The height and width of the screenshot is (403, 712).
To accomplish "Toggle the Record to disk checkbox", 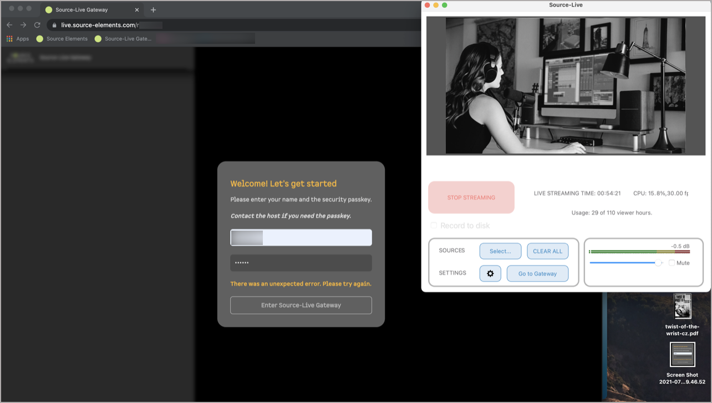I will pos(434,226).
